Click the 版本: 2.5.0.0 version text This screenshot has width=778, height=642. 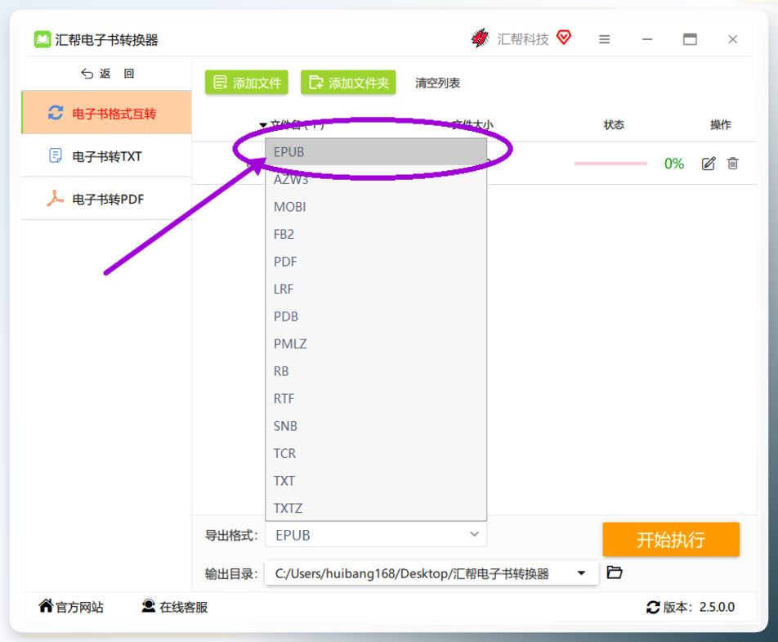click(699, 607)
